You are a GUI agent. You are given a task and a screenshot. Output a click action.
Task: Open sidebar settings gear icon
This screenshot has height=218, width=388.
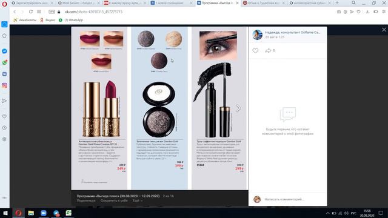4,139
